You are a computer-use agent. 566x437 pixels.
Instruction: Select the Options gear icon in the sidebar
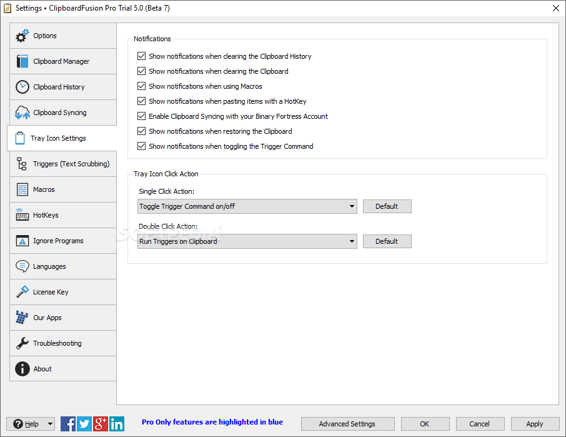click(22, 36)
